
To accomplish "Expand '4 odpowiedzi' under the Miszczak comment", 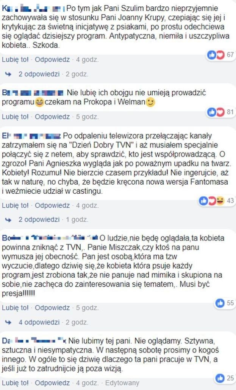I will (x=39, y=322).
